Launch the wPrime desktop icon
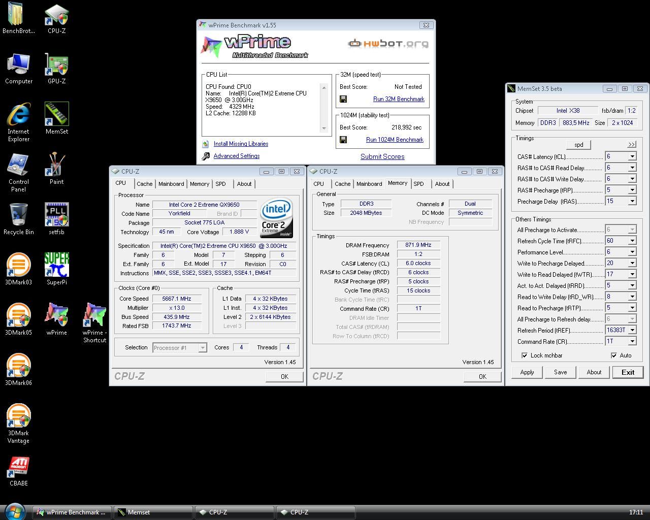The width and height of the screenshot is (650, 520). [x=56, y=319]
